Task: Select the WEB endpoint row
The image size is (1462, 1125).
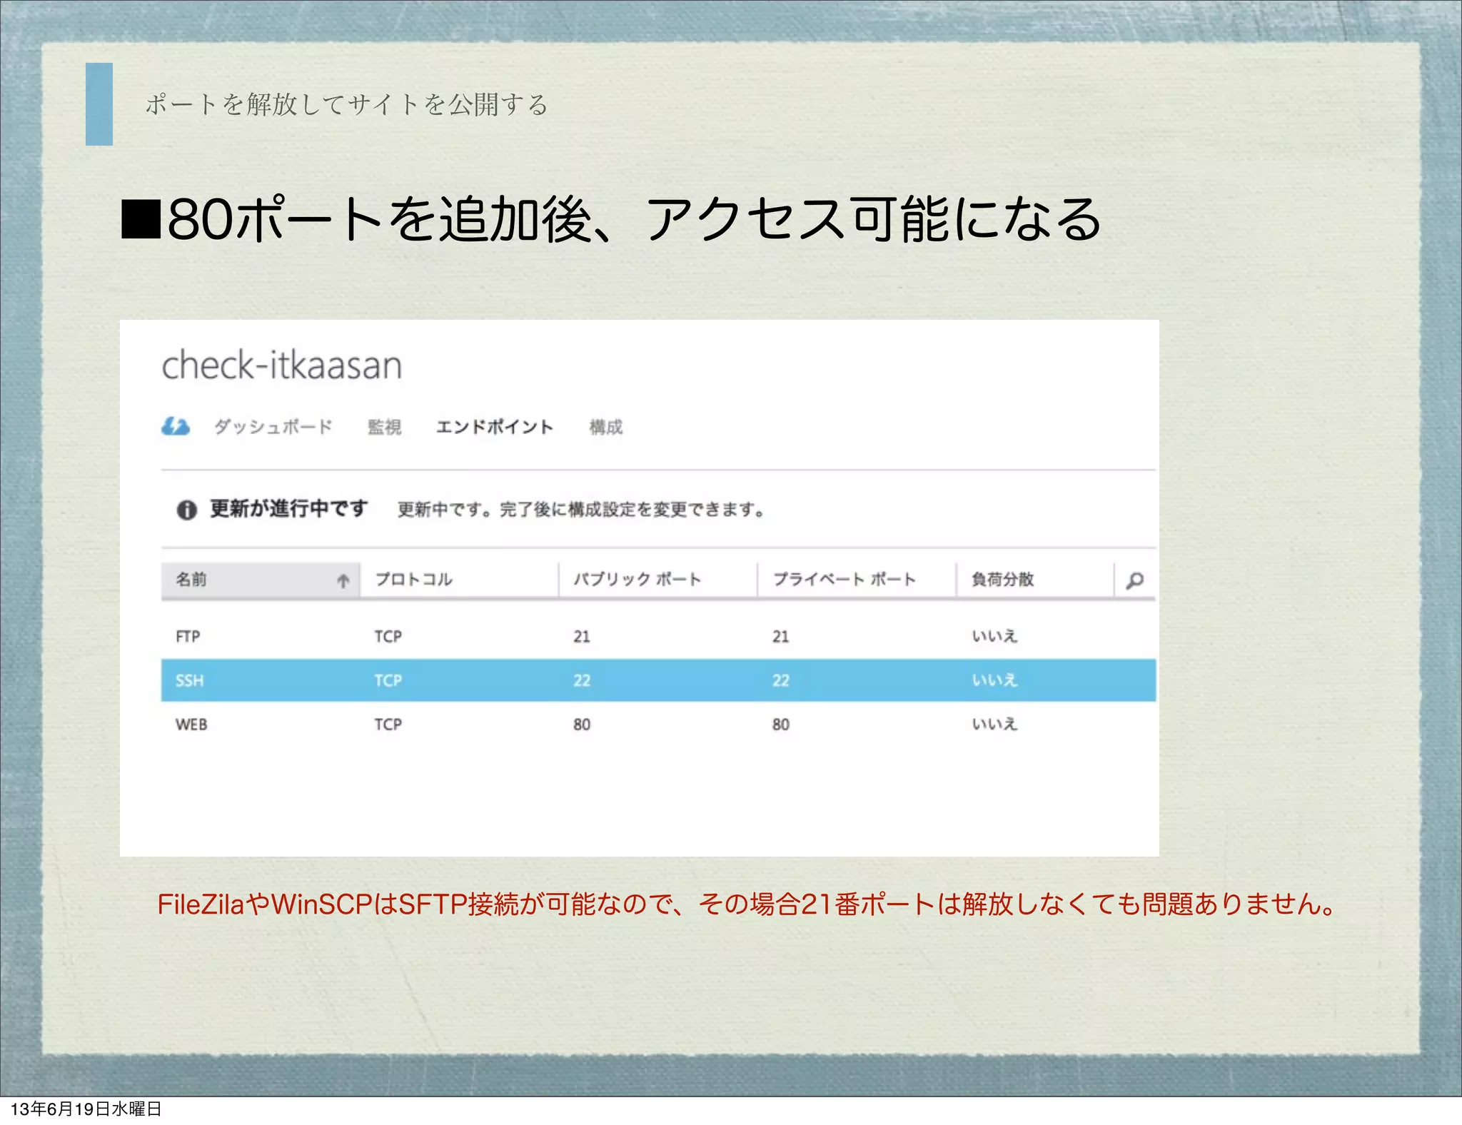Action: (x=658, y=725)
